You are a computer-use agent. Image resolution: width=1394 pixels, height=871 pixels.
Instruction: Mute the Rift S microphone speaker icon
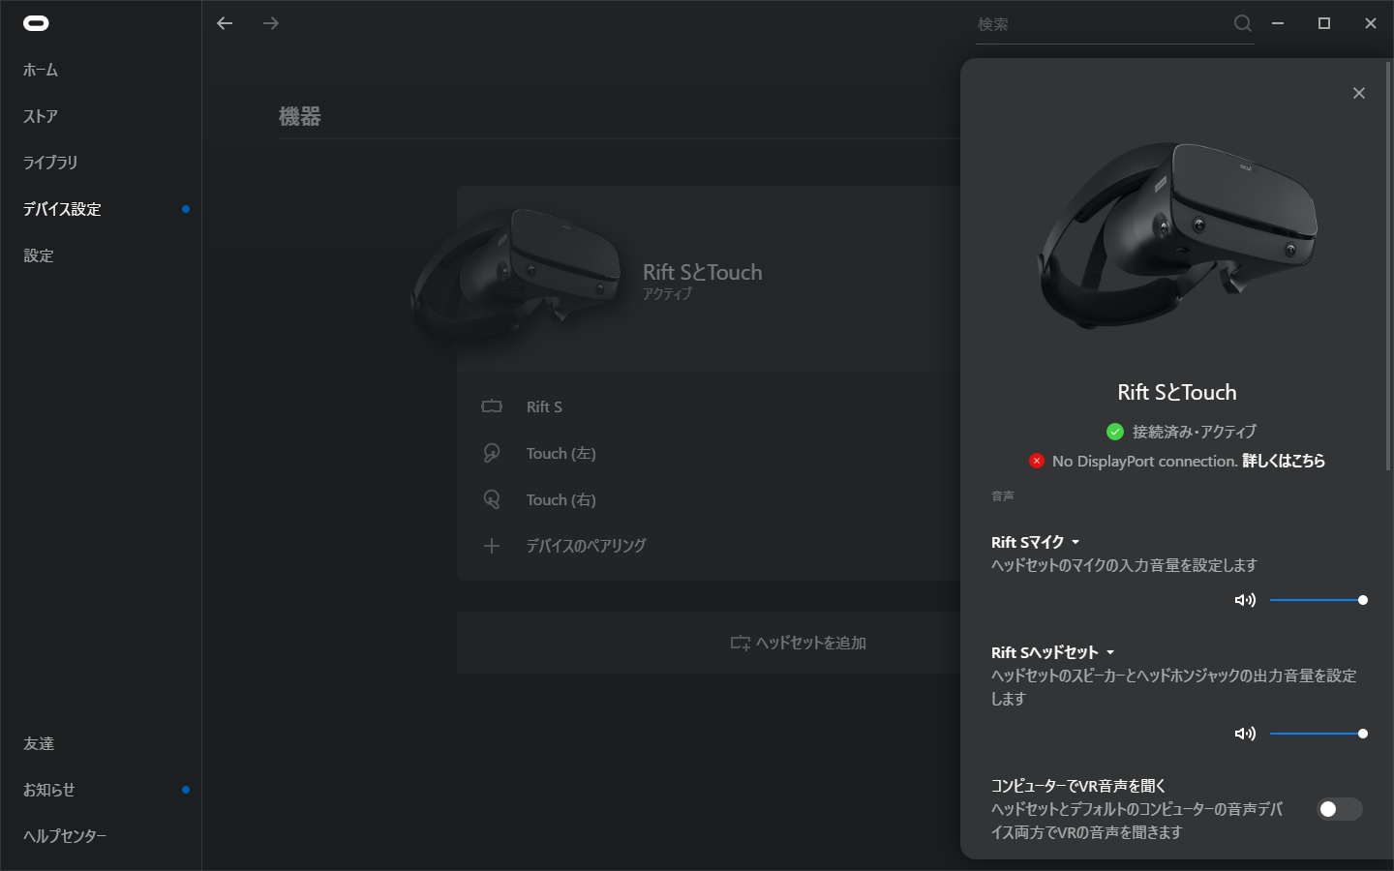point(1245,600)
